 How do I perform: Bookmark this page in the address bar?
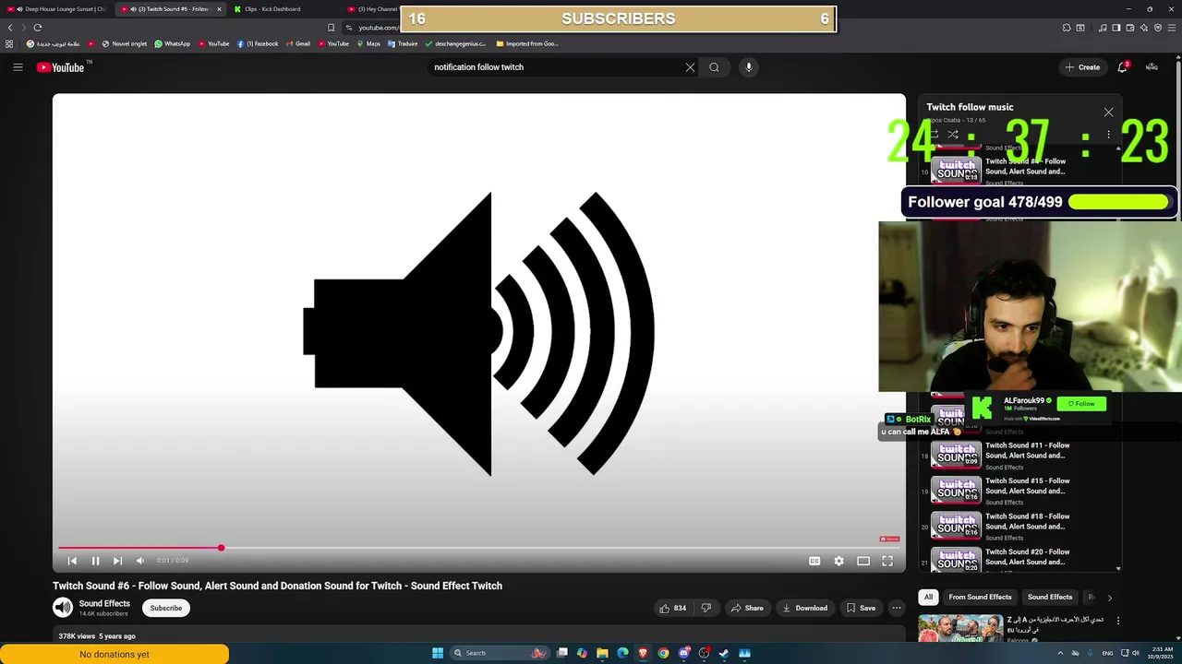(x=331, y=28)
